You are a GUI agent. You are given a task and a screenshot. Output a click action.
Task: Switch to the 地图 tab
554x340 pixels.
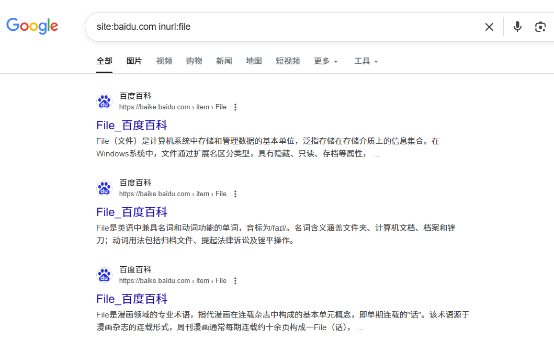click(254, 61)
